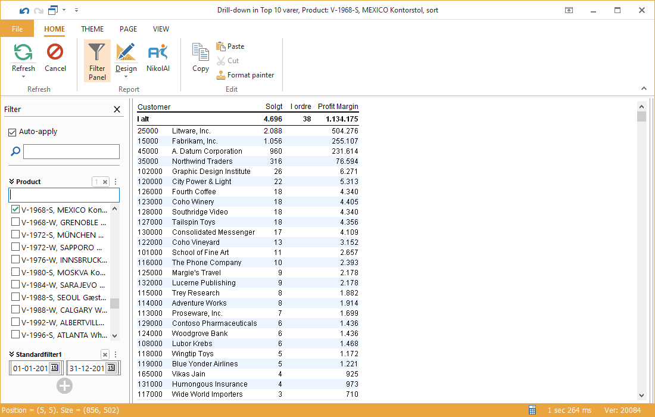Click the calculator icon in the status bar
655x417 pixels.
[532, 410]
